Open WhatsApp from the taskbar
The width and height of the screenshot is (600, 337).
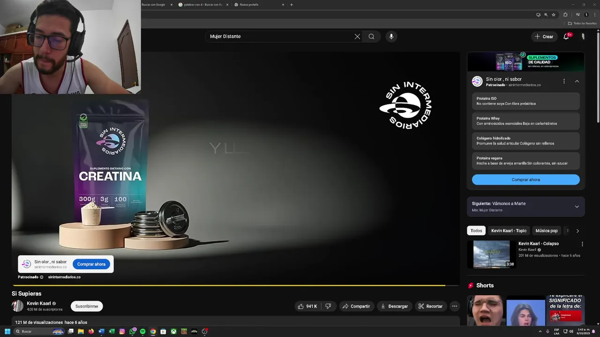tap(132, 331)
